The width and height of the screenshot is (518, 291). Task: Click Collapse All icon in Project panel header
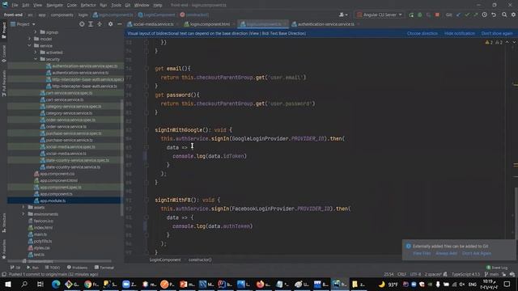click(100, 24)
